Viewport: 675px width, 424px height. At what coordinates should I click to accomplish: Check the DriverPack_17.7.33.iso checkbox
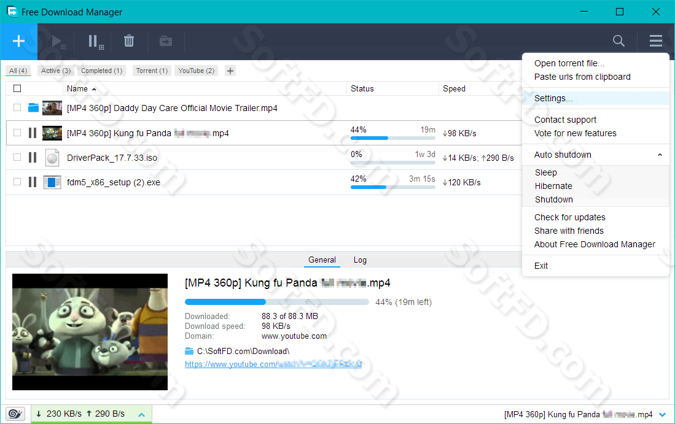pos(17,157)
